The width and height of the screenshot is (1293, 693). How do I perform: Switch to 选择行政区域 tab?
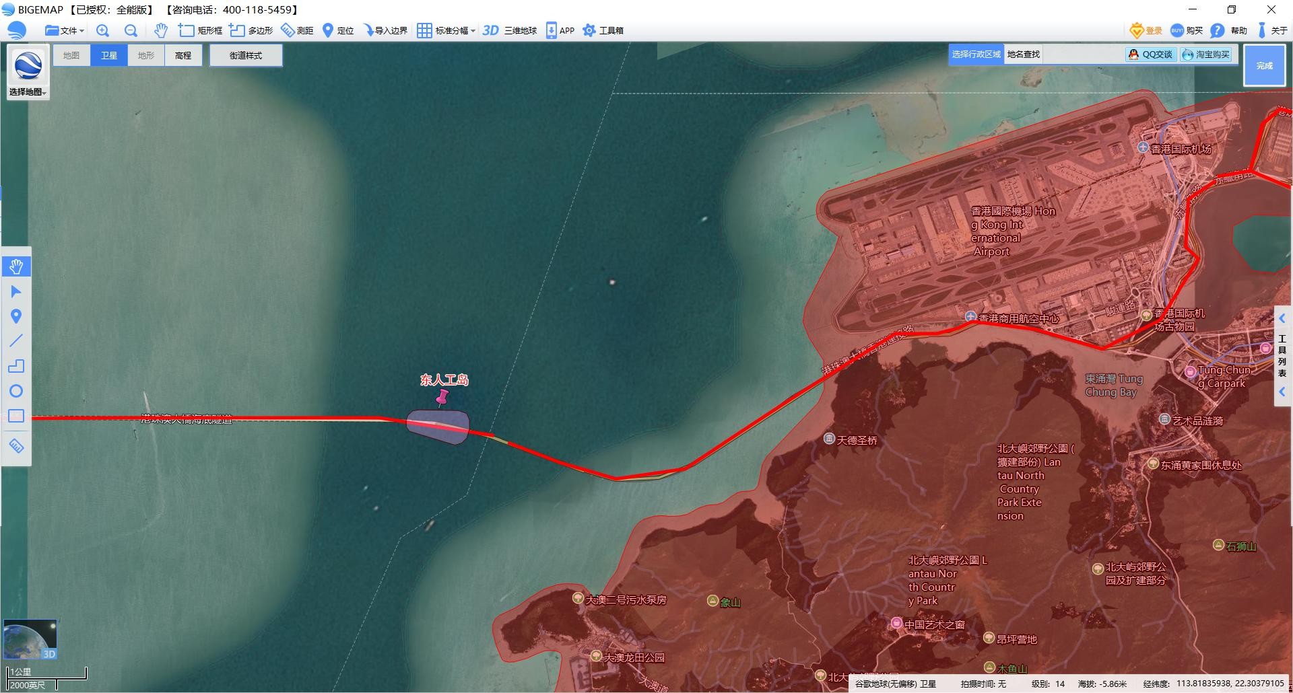pos(976,54)
